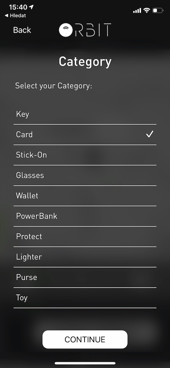The width and height of the screenshot is (170, 368).
Task: Tap the battery indicator icon
Action: click(158, 11)
